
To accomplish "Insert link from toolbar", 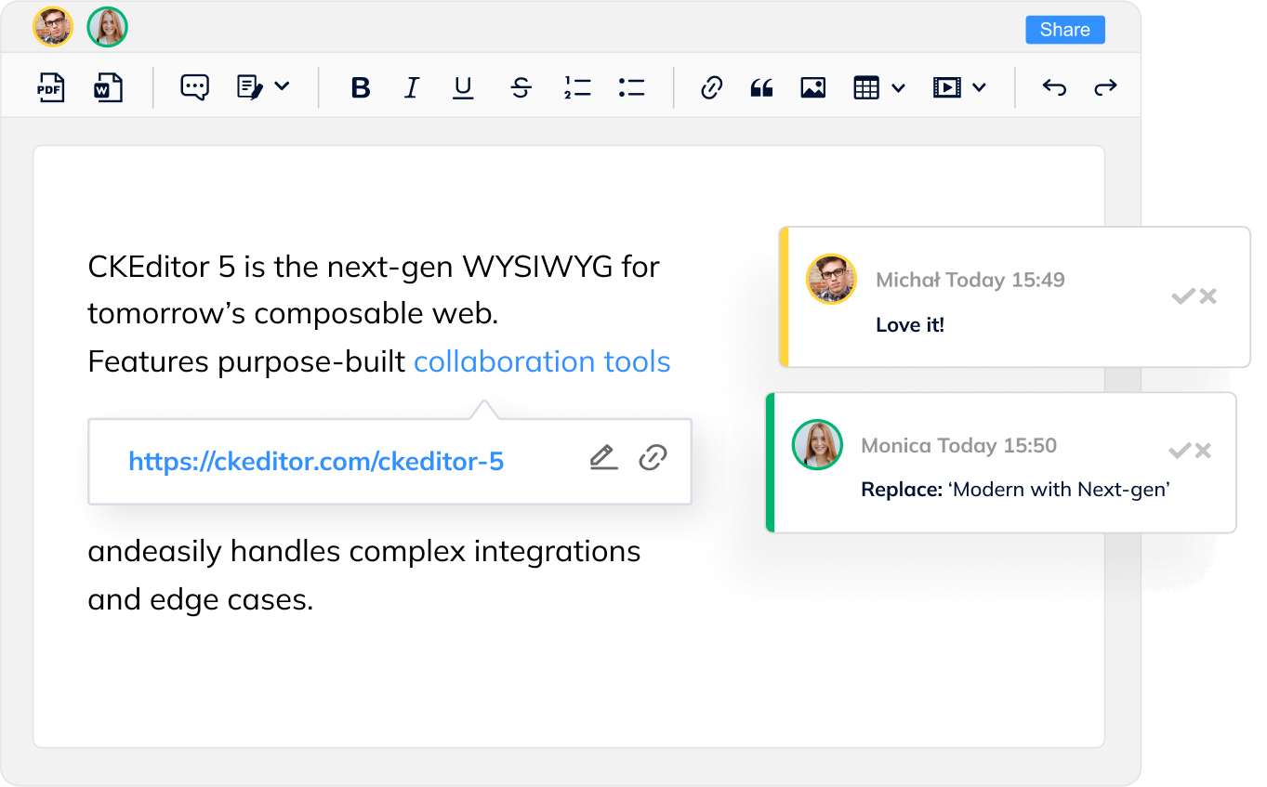I will tap(711, 88).
